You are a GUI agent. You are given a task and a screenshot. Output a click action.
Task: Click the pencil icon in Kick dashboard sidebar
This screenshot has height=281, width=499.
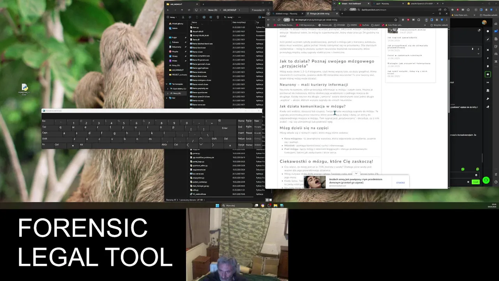pos(488,39)
